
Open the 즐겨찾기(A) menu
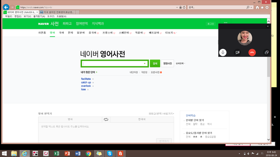click(x=39, y=16)
